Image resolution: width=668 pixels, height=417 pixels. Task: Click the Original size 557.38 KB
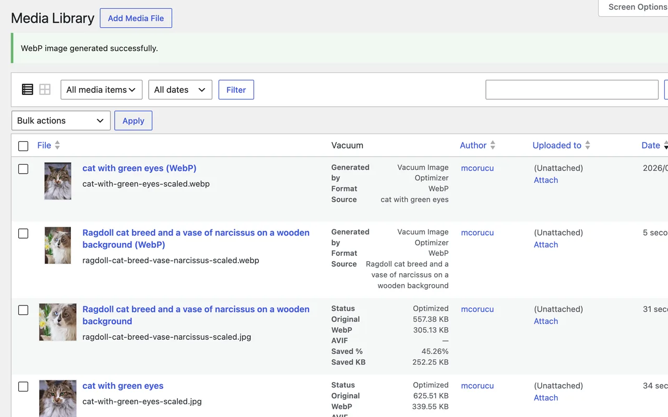tap(431, 319)
